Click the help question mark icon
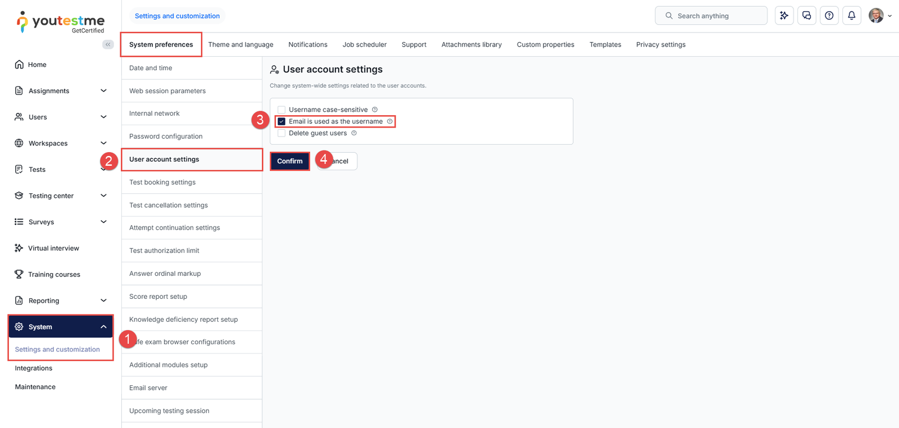 (829, 16)
